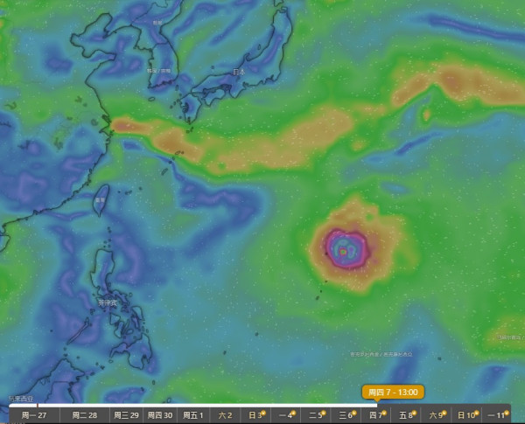Select the 二 5 forecast day
525x424 pixels.
click(316, 415)
